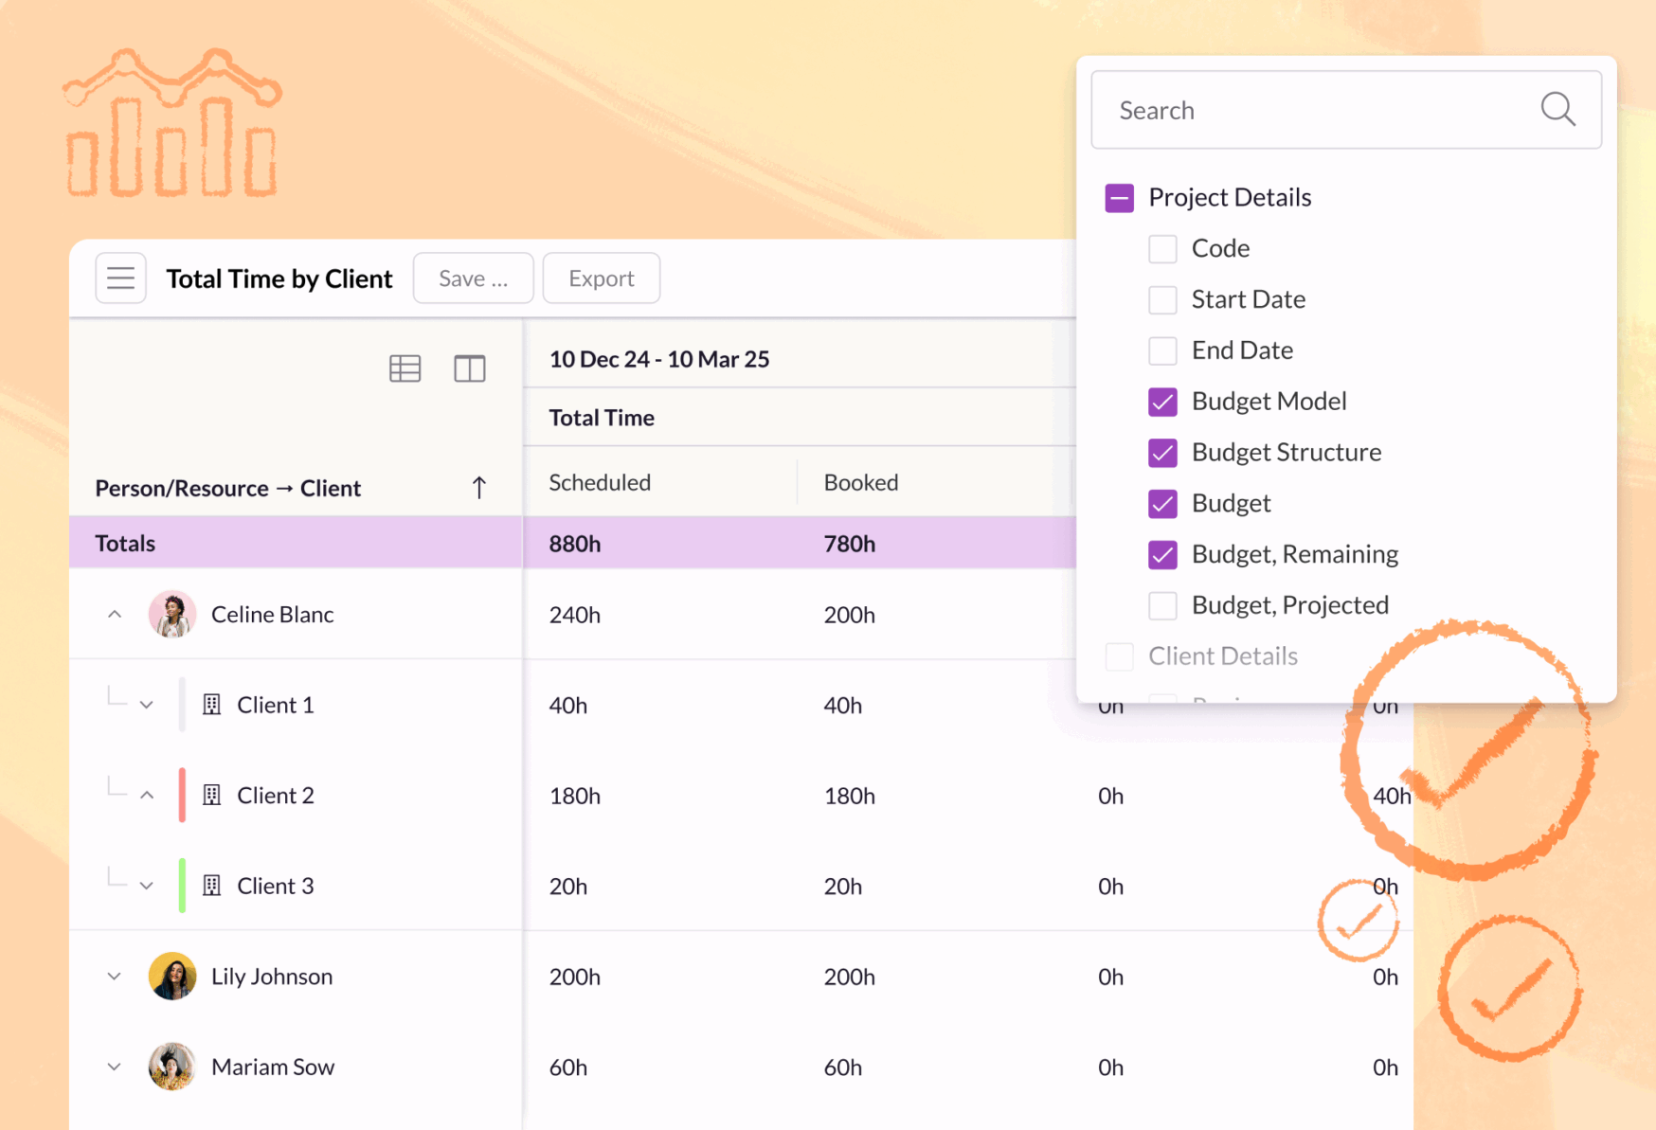
Task: Click the Save ... button
Action: point(474,278)
